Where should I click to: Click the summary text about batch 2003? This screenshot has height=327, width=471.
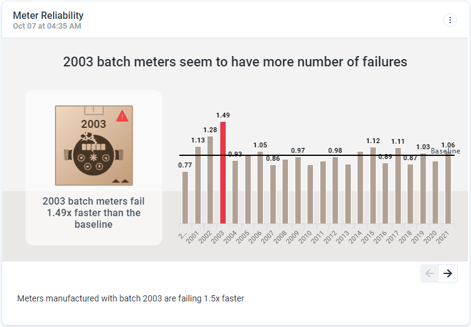pyautogui.click(x=131, y=298)
